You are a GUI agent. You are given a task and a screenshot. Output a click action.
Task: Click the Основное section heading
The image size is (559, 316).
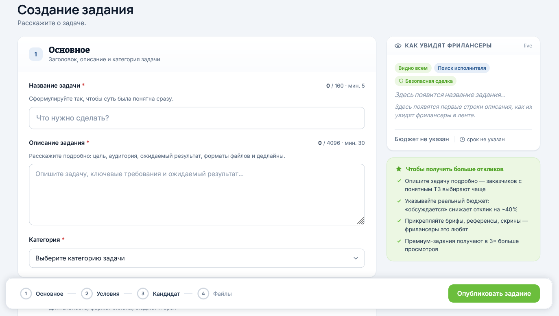69,50
